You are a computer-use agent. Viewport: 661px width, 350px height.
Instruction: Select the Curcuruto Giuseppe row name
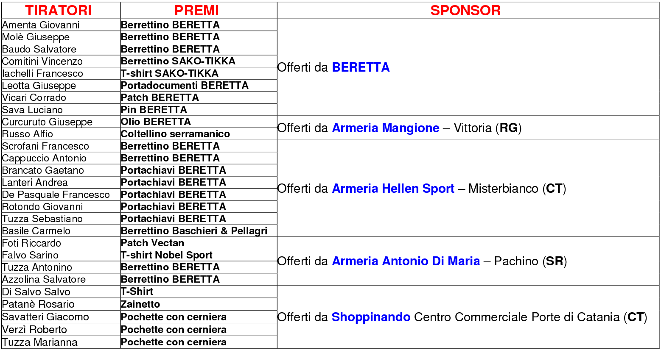pyautogui.click(x=61, y=122)
